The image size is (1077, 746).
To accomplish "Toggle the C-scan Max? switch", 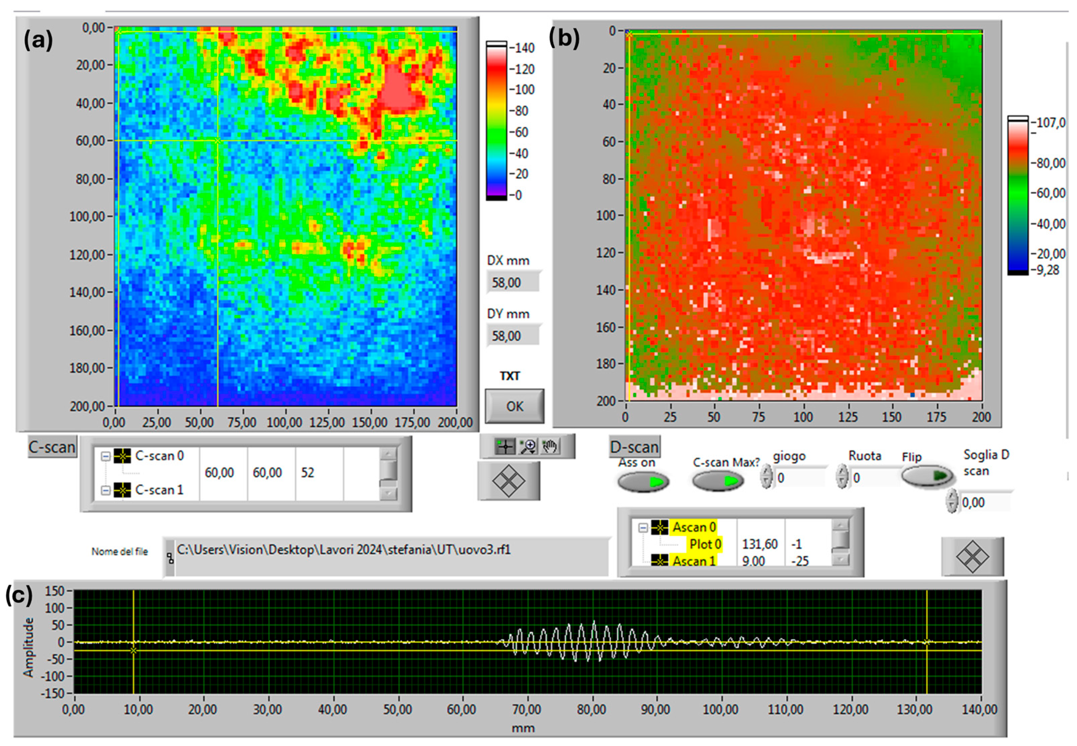I will pyautogui.click(x=717, y=481).
